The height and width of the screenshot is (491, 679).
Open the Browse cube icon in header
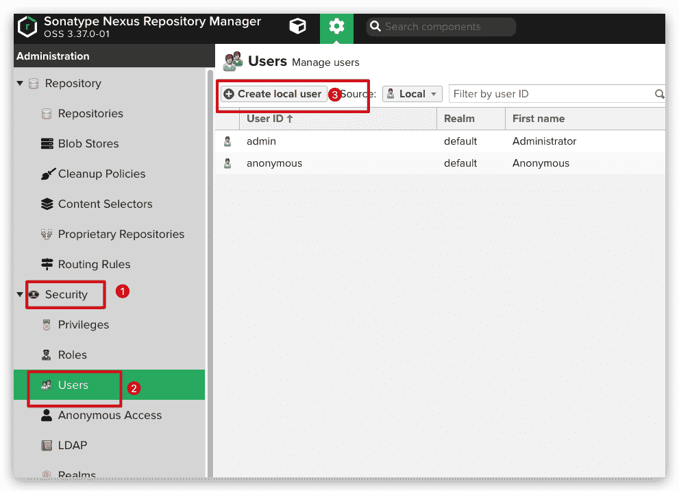tap(298, 27)
